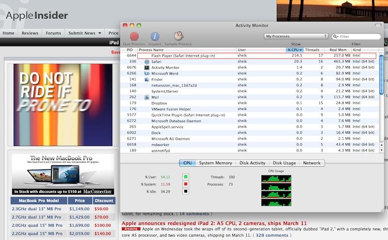Click the New MacBook Pro ad image
The image size is (388, 240).
[x=63, y=174]
